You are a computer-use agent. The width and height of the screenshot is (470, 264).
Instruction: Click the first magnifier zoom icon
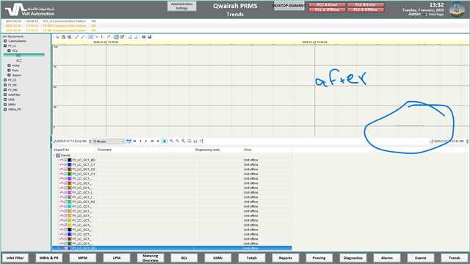click(x=172, y=141)
